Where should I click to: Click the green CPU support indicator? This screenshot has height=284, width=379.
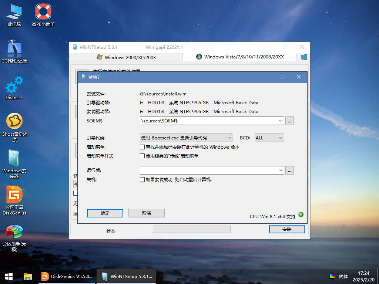pos(301,214)
